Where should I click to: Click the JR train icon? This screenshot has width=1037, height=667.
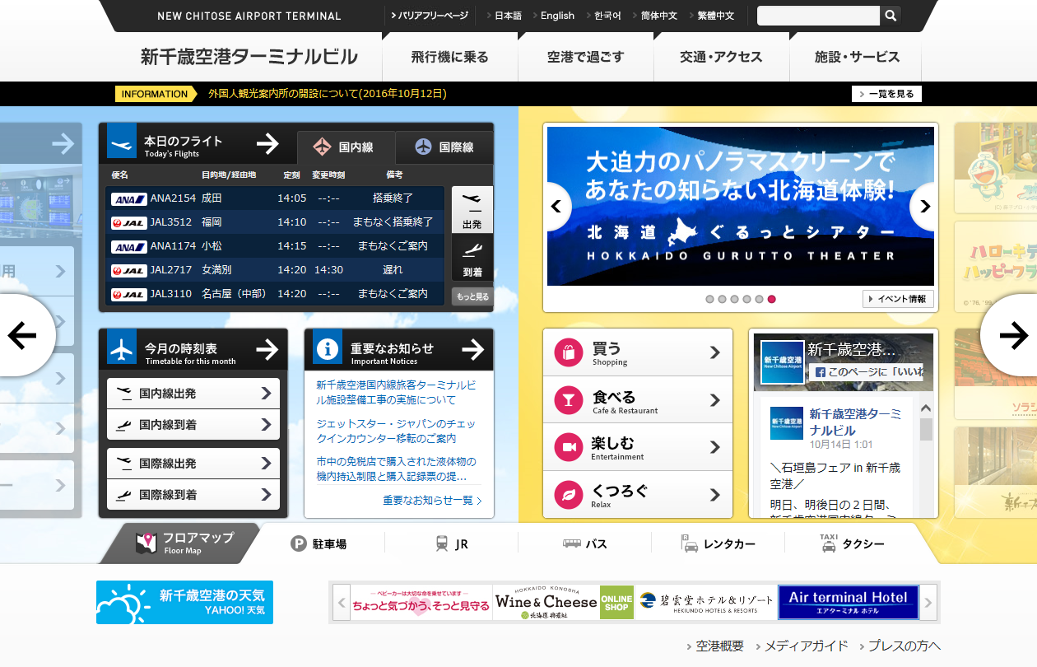tap(442, 543)
